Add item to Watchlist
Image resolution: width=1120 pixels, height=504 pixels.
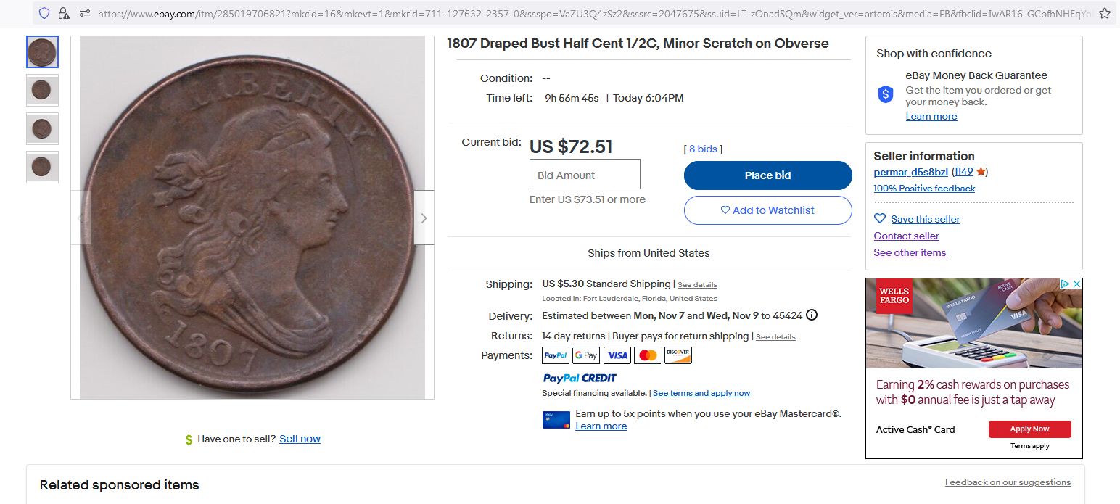point(767,210)
